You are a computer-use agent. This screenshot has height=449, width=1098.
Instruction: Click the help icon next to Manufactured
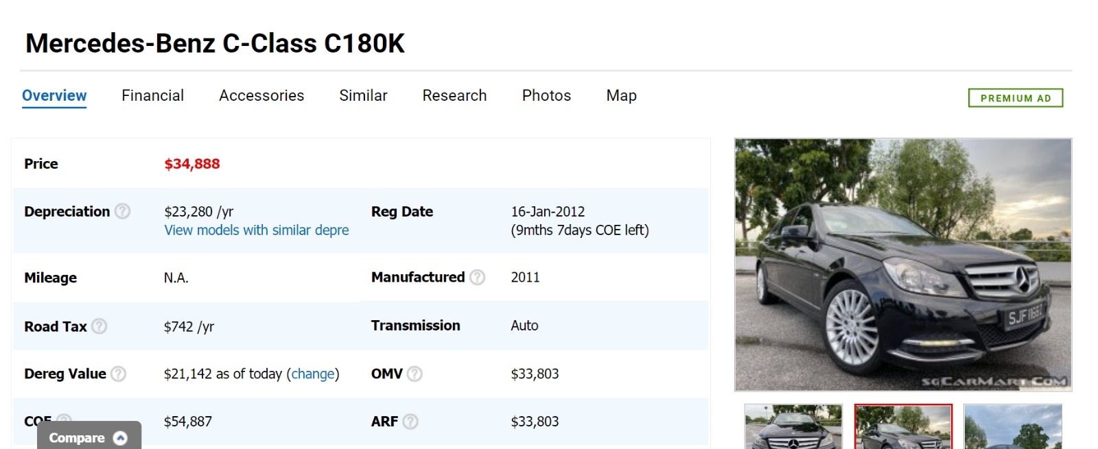coord(477,277)
